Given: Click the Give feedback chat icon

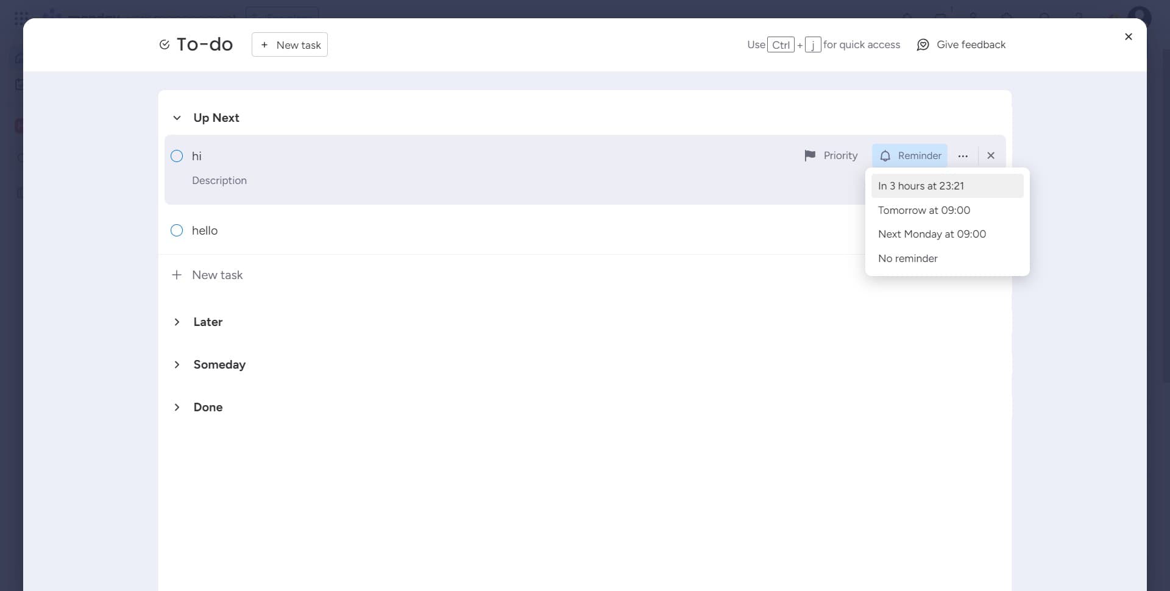Looking at the screenshot, I should click(923, 45).
